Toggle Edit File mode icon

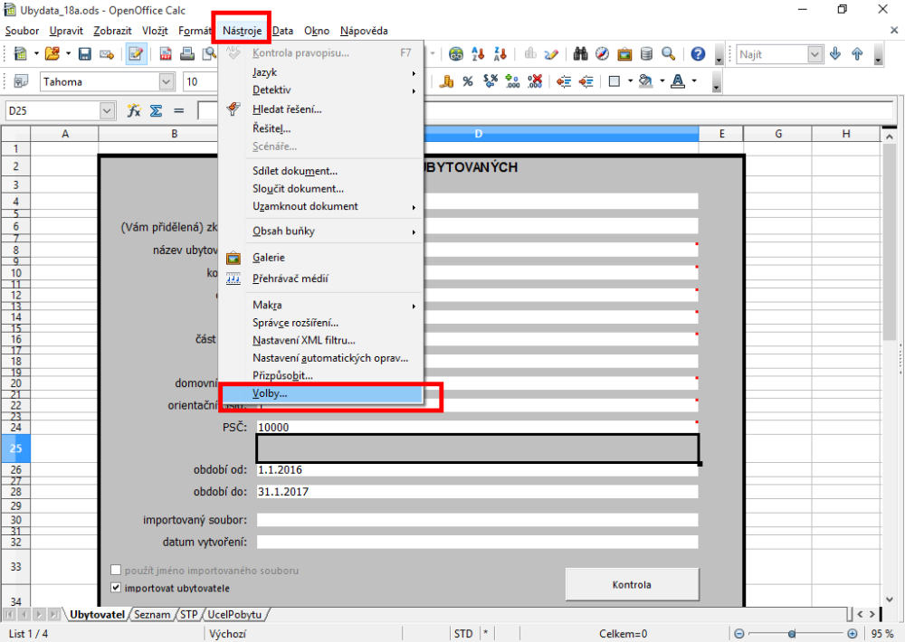tap(137, 54)
